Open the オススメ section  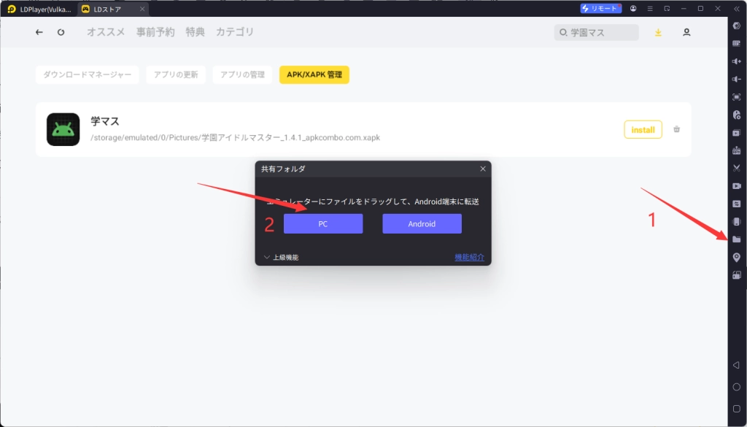point(106,32)
